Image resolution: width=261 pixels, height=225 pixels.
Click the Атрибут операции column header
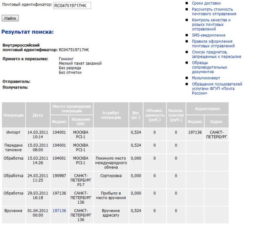pyautogui.click(x=111, y=115)
